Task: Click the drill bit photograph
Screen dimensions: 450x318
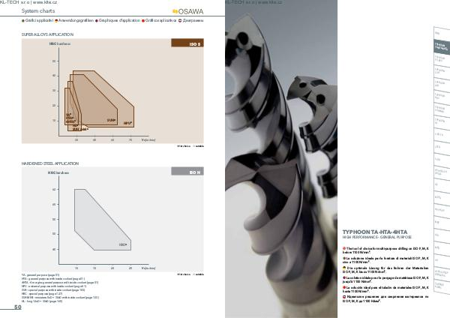Action: [x=281, y=159]
